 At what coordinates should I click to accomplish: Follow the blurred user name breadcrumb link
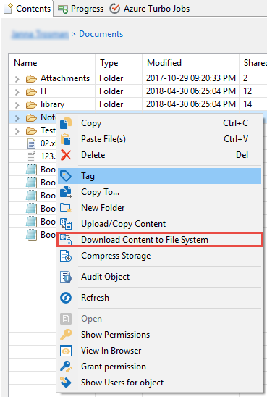40,34
